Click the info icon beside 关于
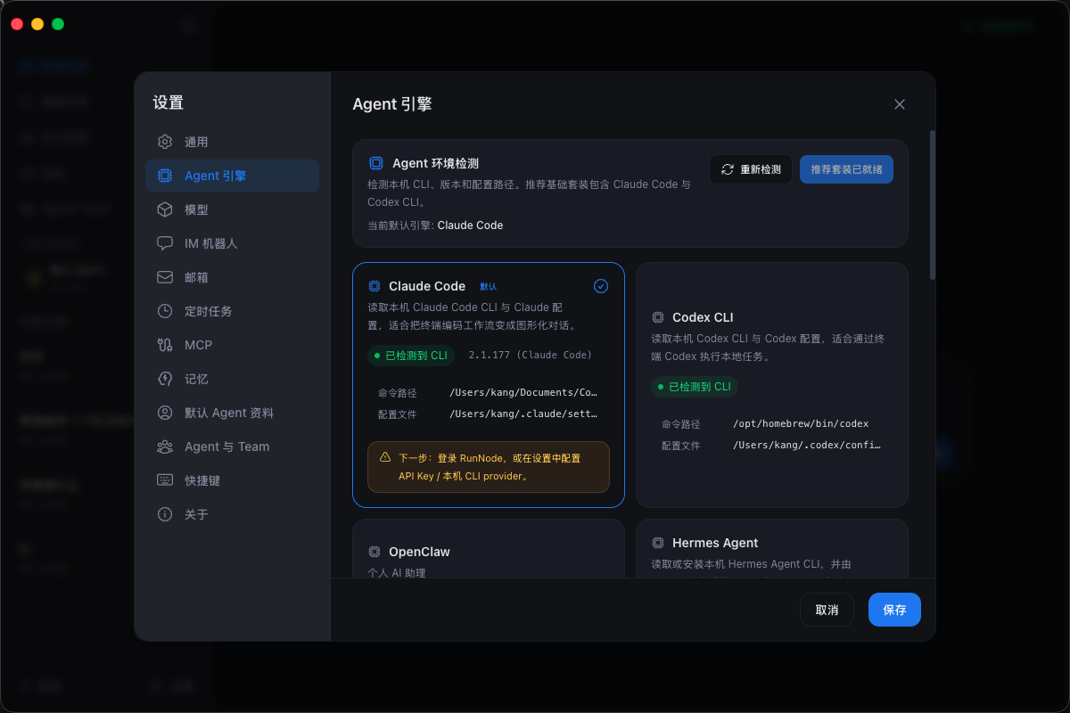 [165, 514]
